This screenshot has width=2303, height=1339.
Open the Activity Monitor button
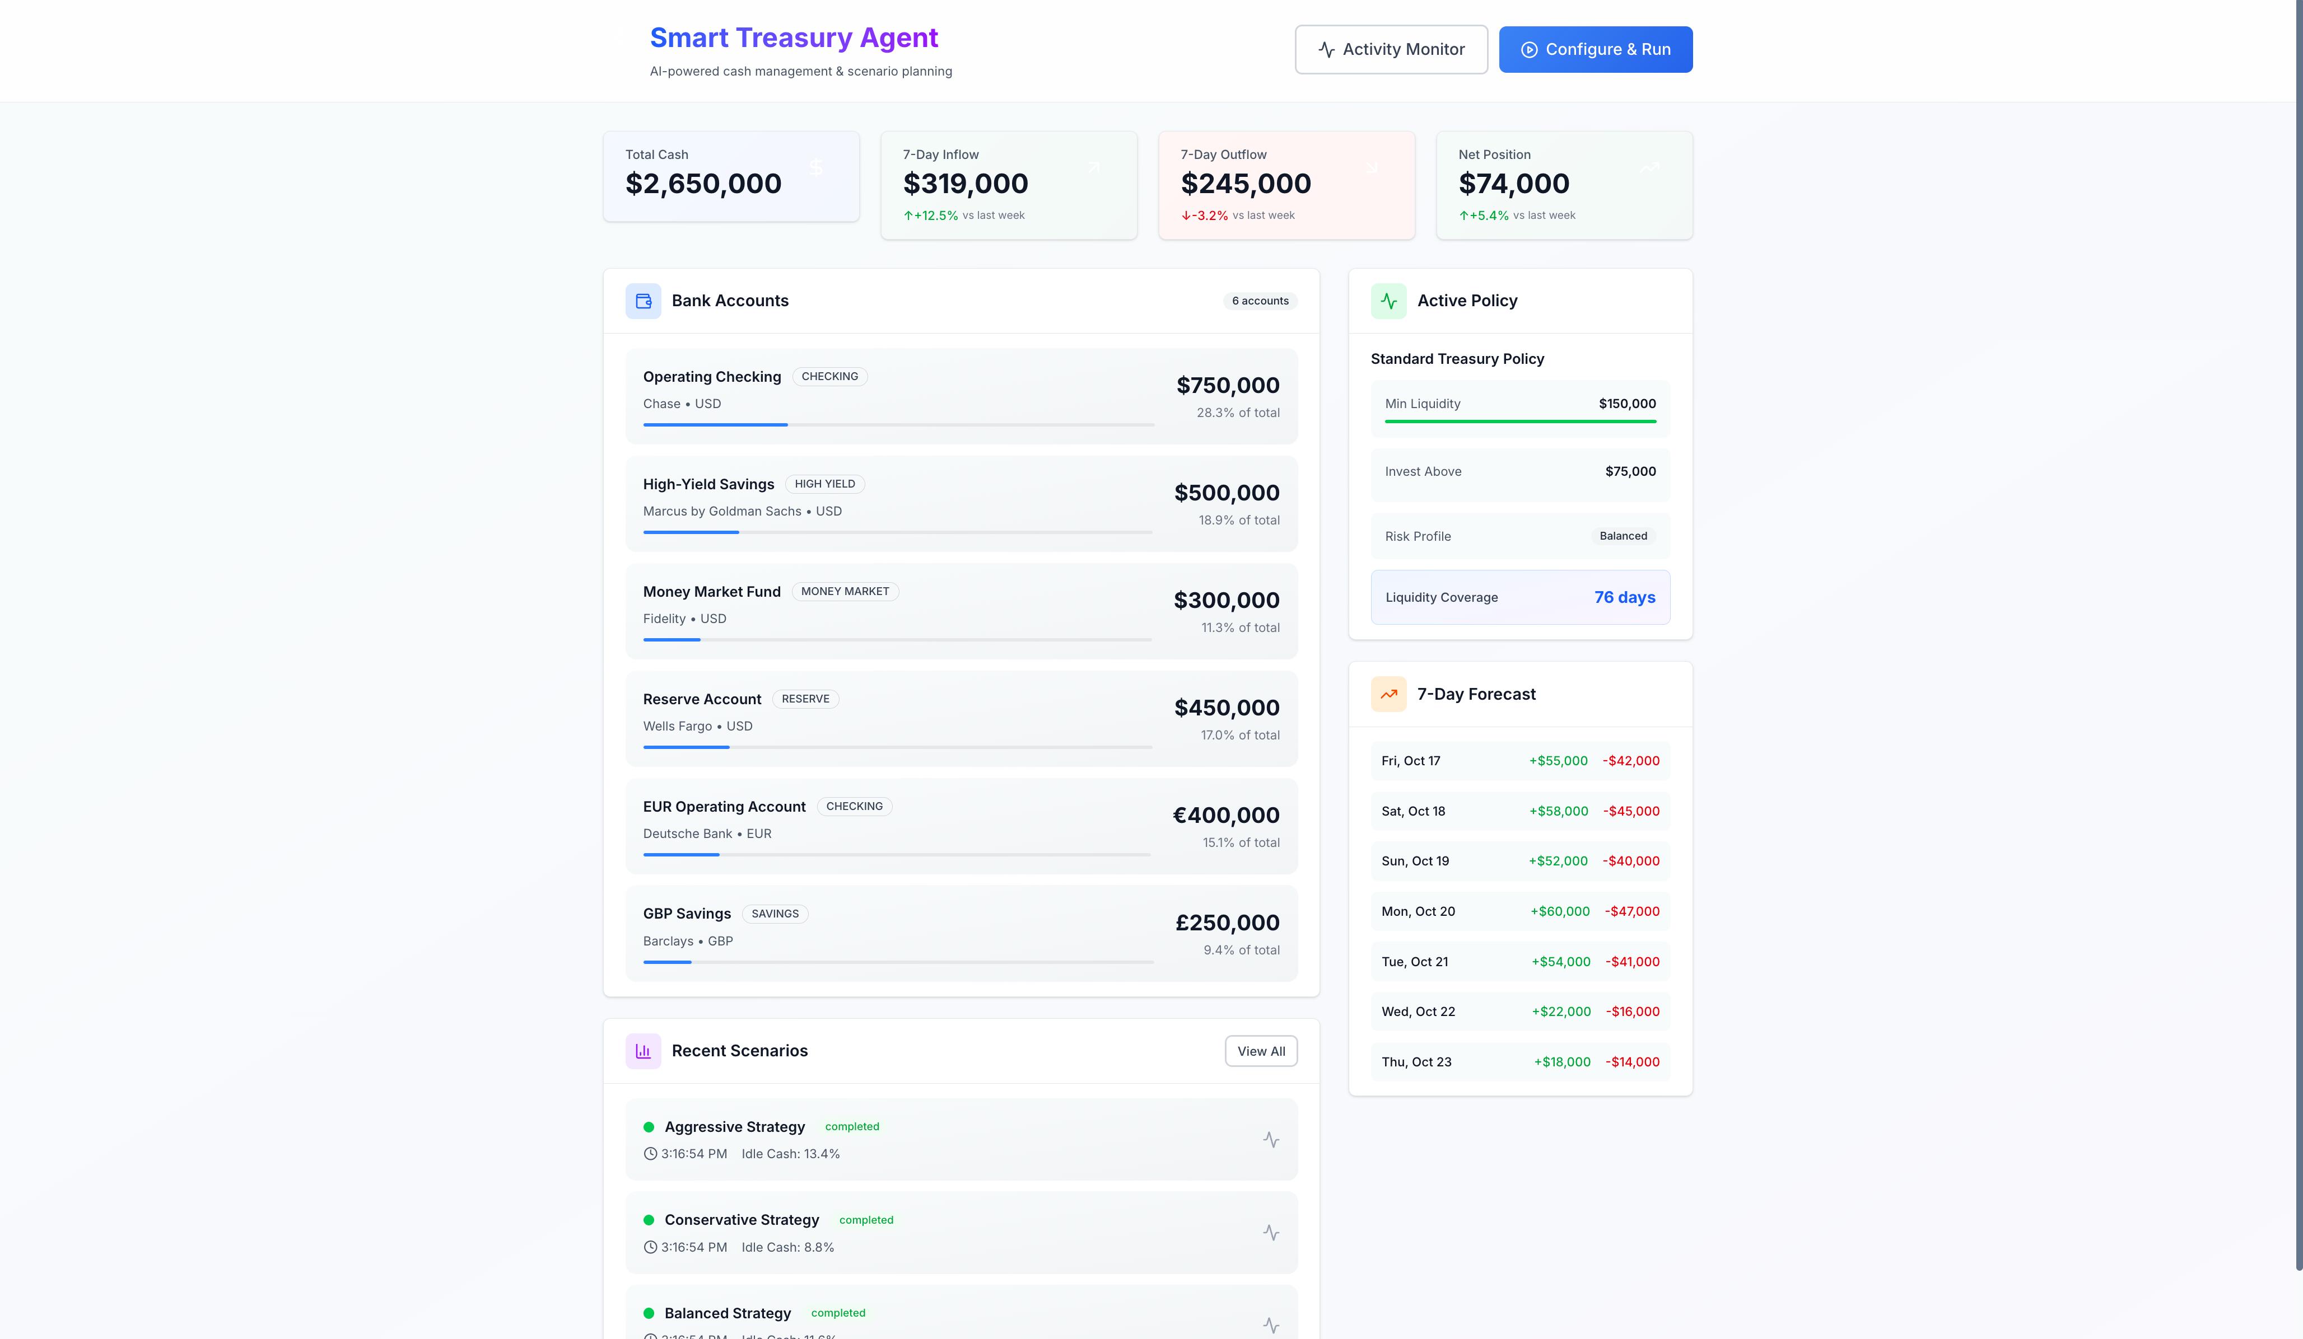click(x=1390, y=49)
